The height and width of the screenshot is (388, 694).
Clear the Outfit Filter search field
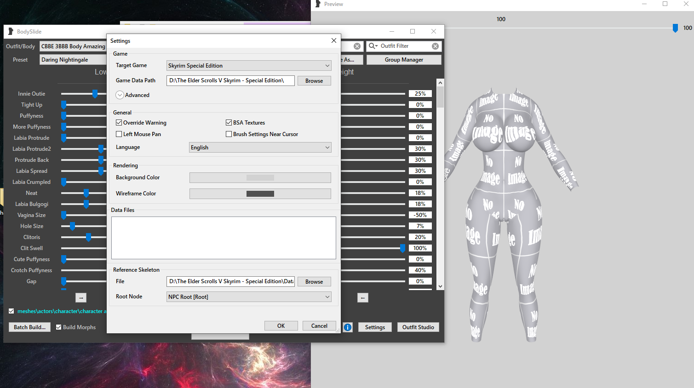435,46
